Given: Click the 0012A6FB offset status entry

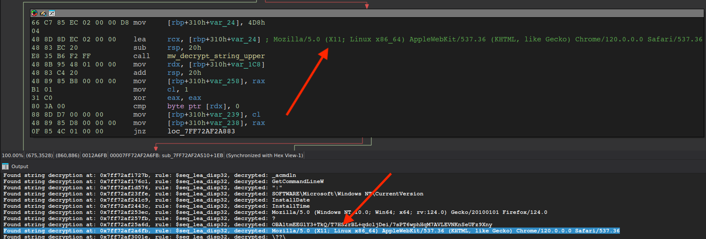Looking at the screenshot, I should pos(94,155).
